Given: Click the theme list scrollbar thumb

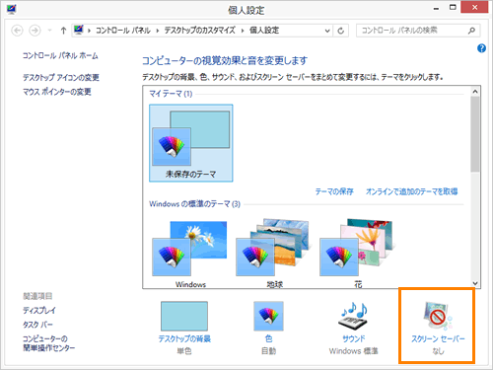Looking at the screenshot, I should (475, 134).
